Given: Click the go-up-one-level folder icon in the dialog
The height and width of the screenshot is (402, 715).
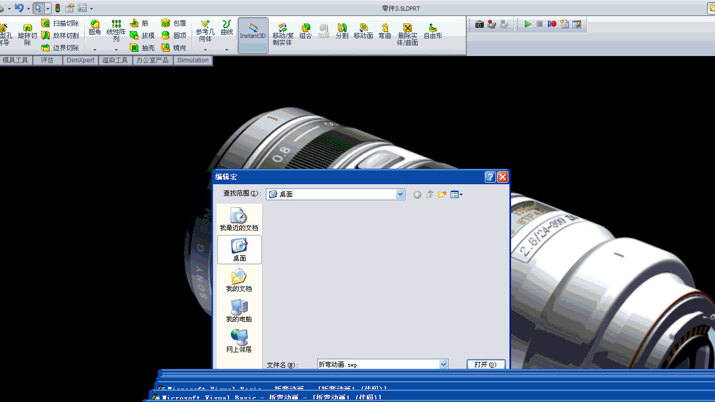Looking at the screenshot, I should point(430,194).
